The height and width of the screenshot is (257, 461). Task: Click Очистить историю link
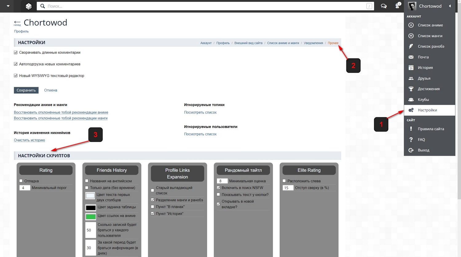[x=29, y=140]
